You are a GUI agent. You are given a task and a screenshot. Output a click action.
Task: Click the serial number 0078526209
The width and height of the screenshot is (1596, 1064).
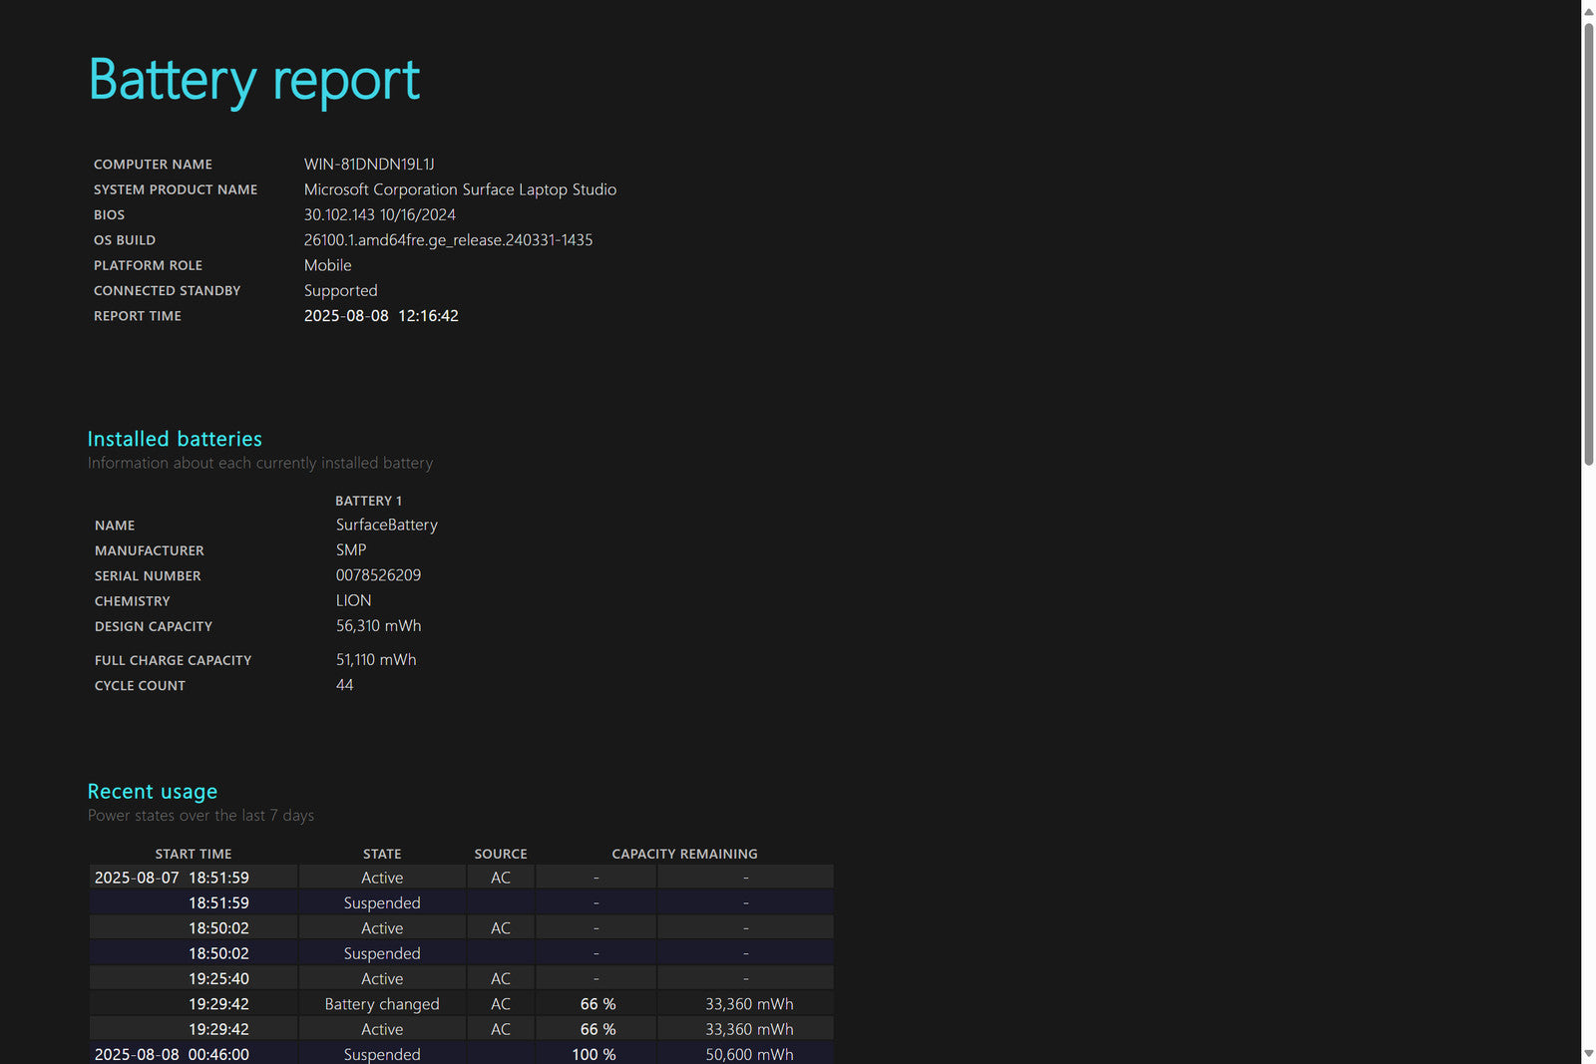(x=378, y=575)
